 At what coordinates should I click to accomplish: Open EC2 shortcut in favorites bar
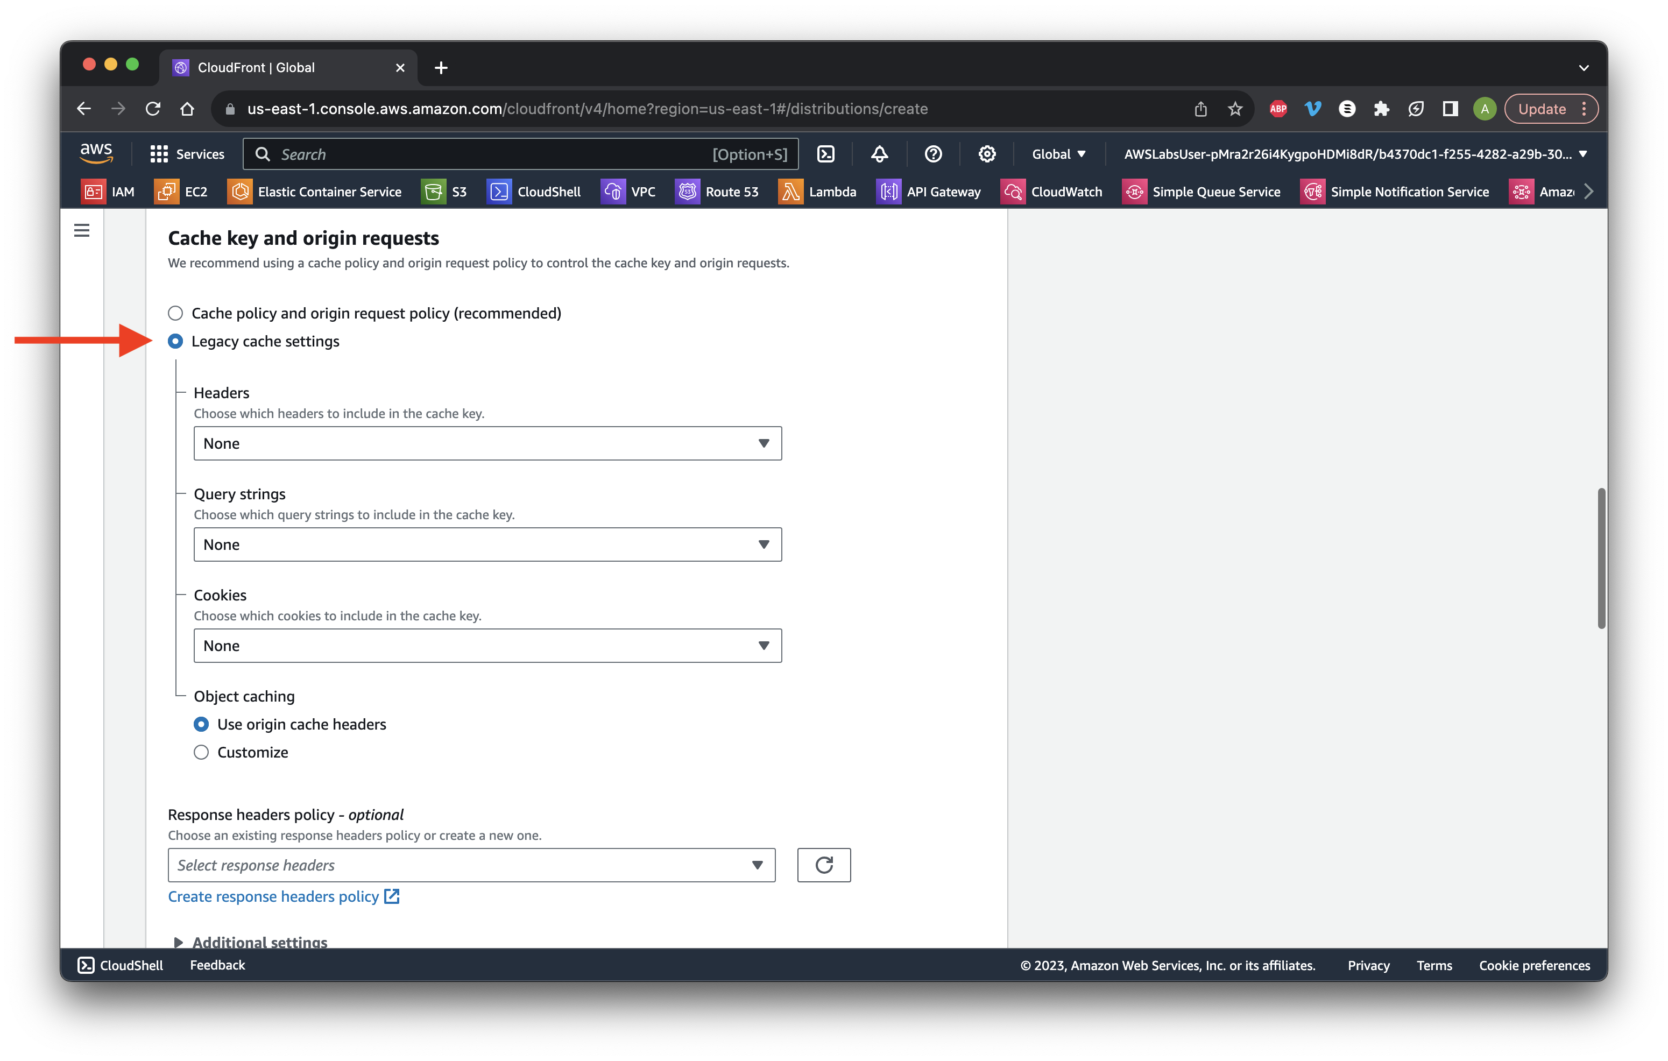click(181, 192)
